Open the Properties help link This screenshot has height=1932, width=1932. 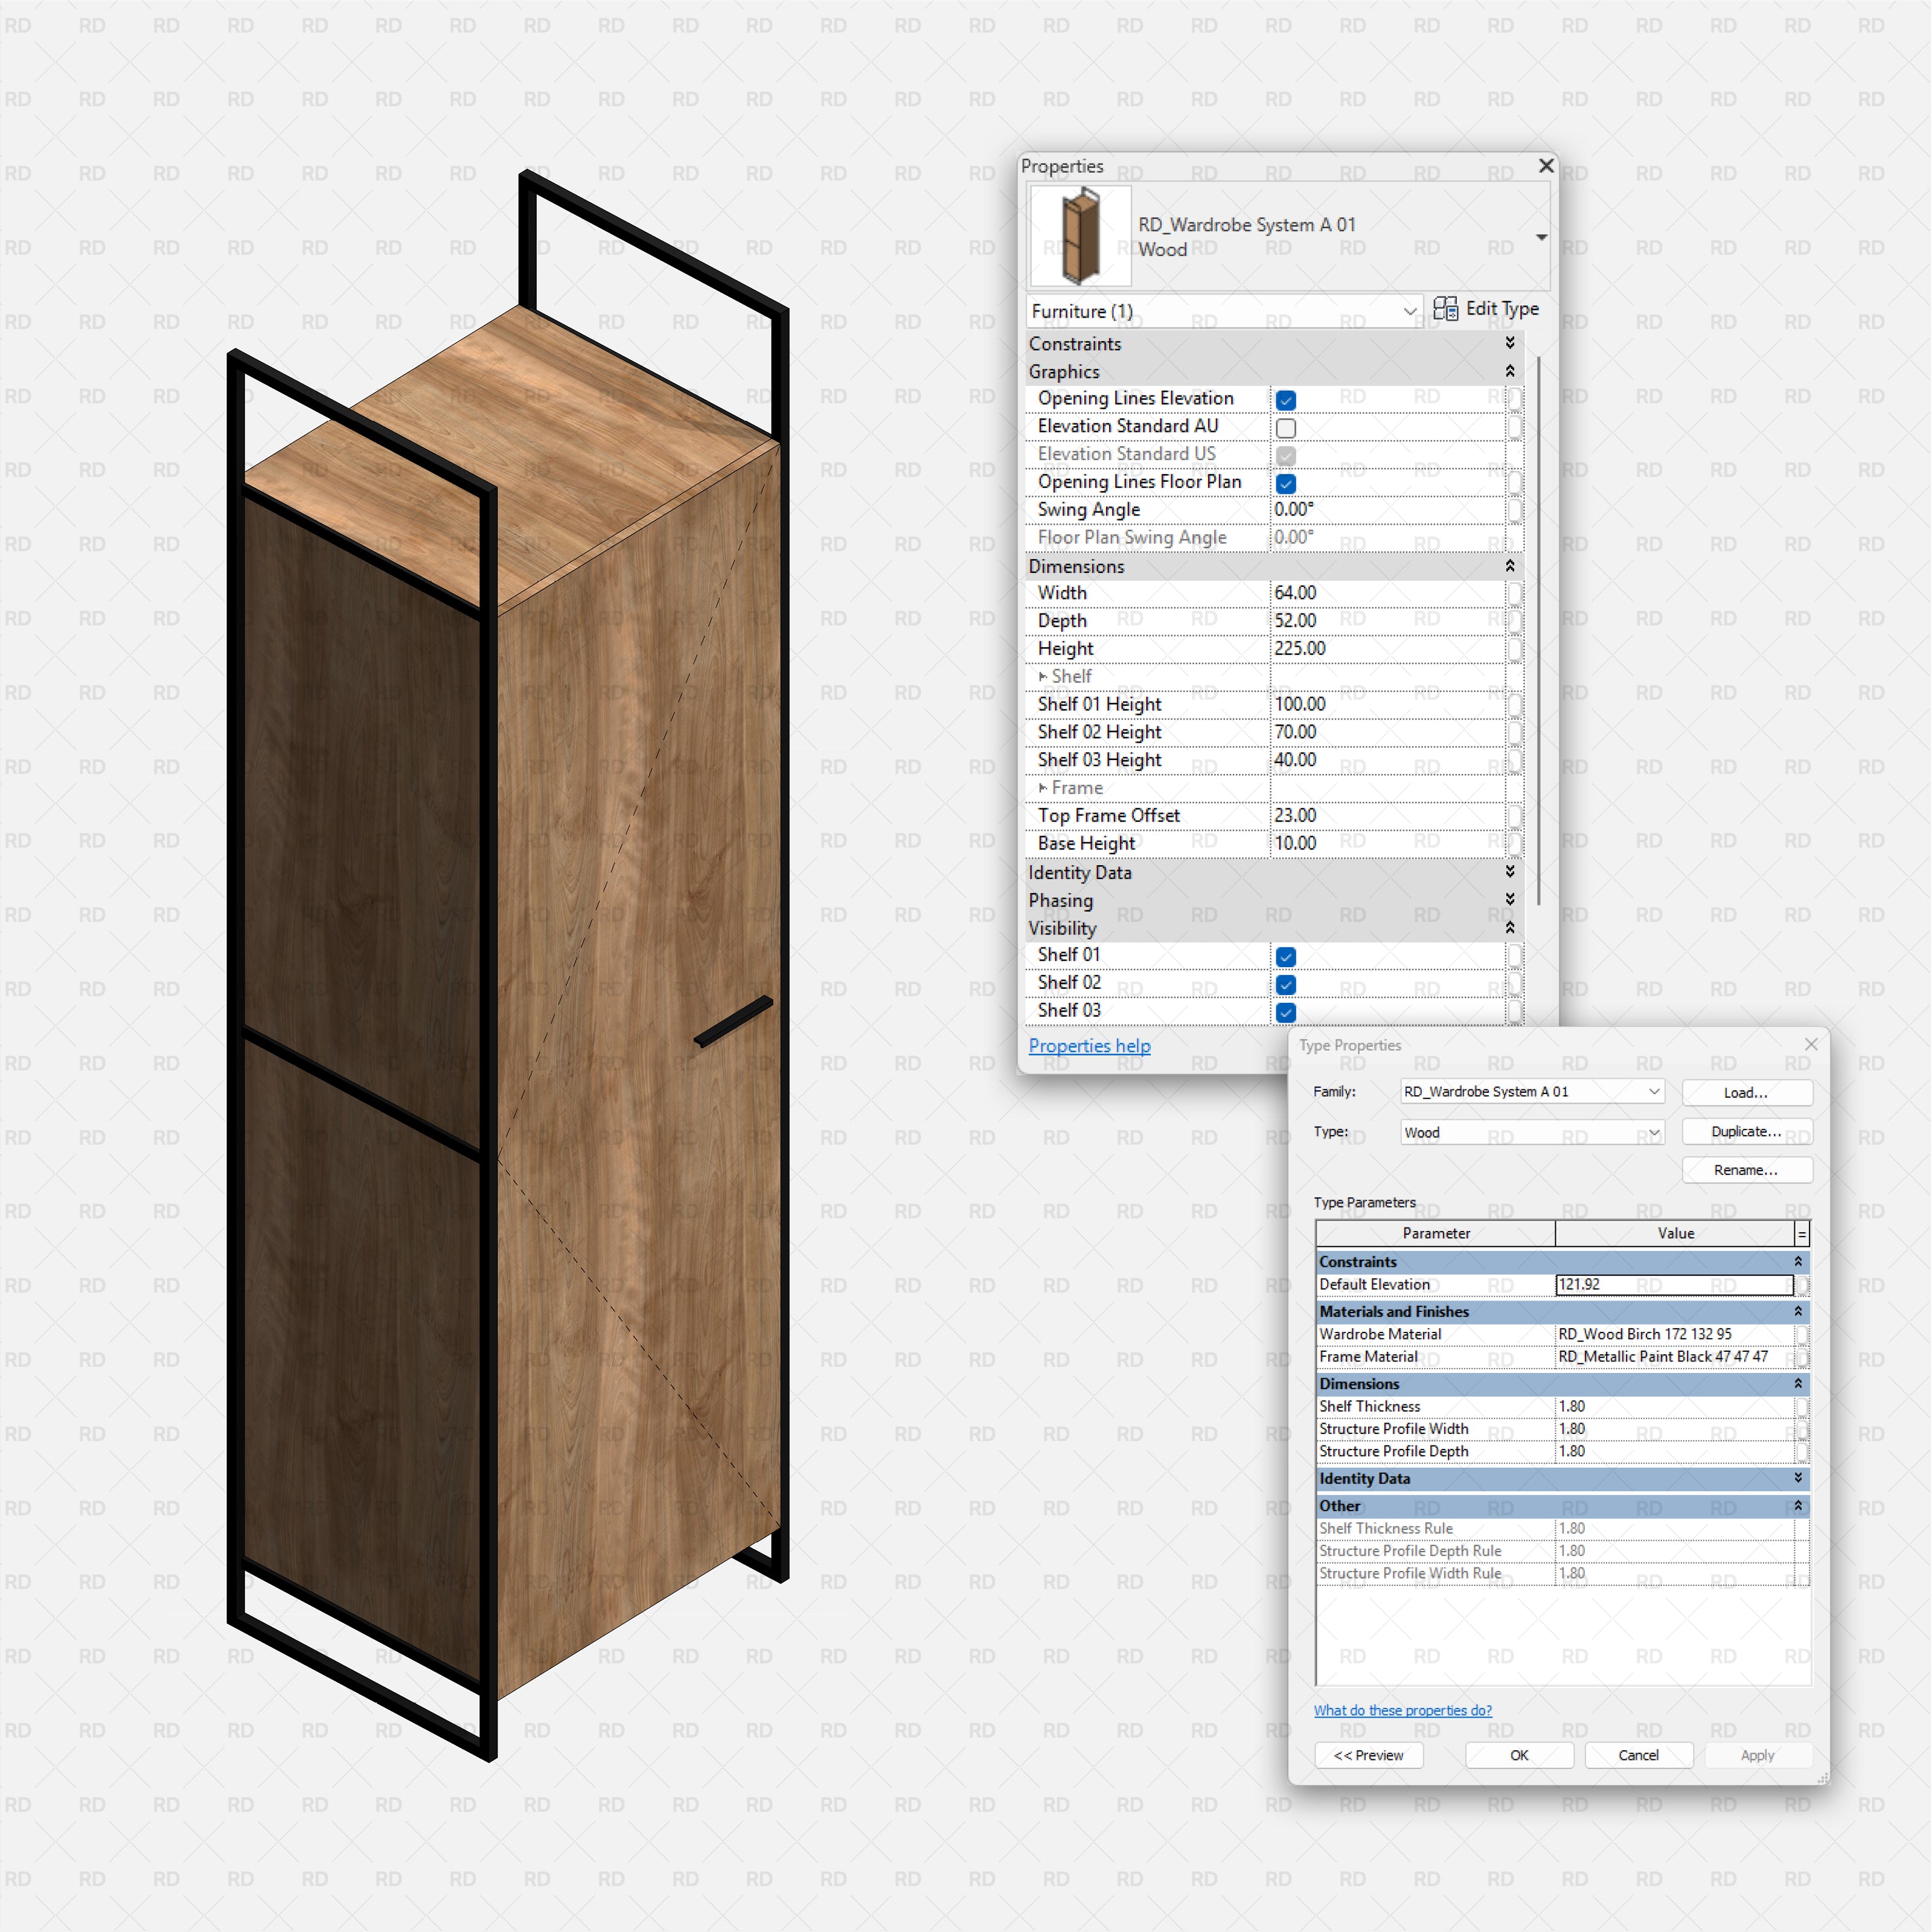coord(1089,1045)
